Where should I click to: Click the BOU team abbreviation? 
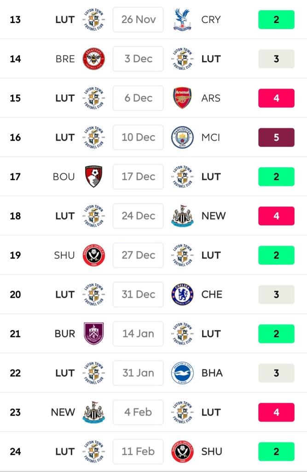coord(64,177)
